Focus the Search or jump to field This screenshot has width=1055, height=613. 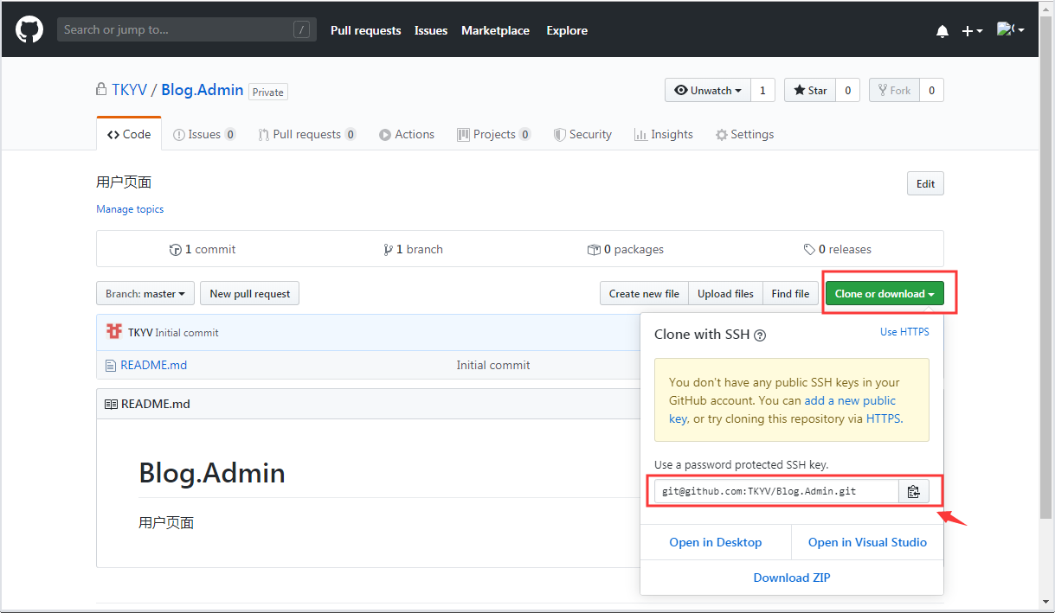(x=186, y=30)
